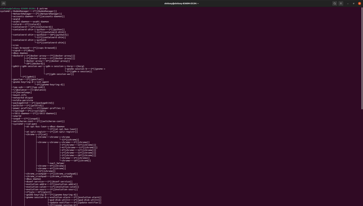Screen dimensions: 363x206
Task: Click the 25*[{chrome}] threads line
Action: (47, 171)
